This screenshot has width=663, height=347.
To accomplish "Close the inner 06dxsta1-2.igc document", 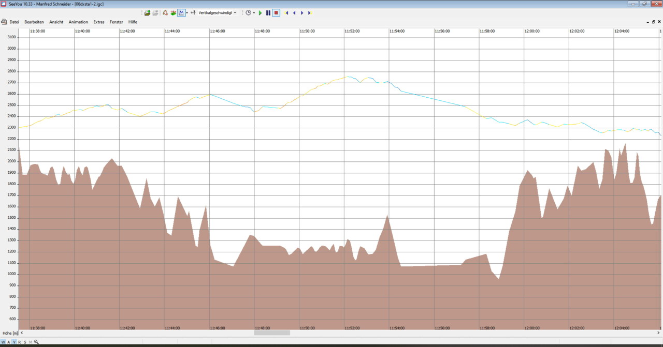I will coord(659,22).
